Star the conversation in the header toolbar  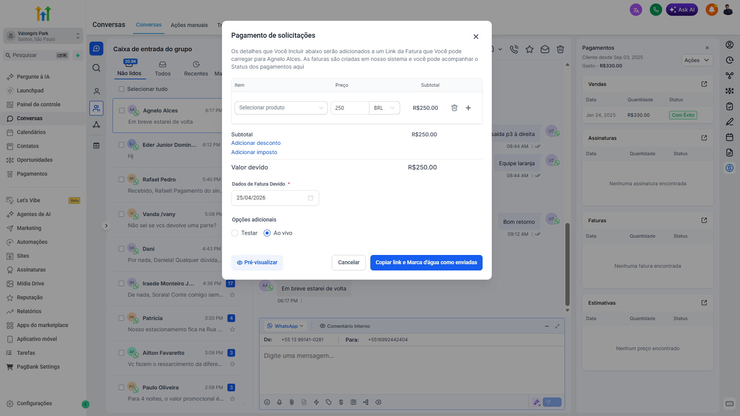point(530,49)
